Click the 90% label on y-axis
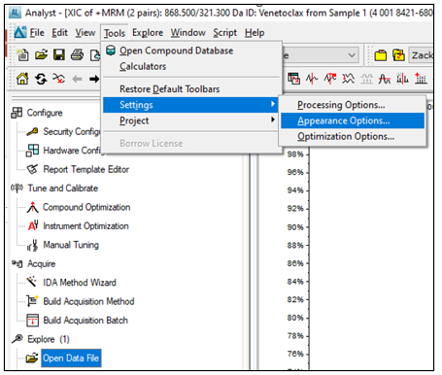This screenshot has width=442, height=375. pos(295,227)
